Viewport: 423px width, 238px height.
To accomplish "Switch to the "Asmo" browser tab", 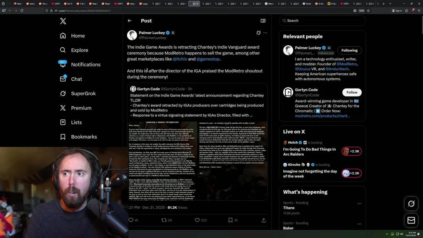I will pos(30,4).
